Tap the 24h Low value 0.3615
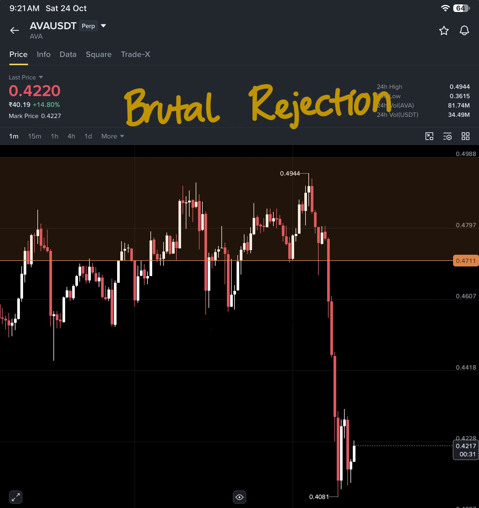Screen dimensions: 479x508 [459, 96]
